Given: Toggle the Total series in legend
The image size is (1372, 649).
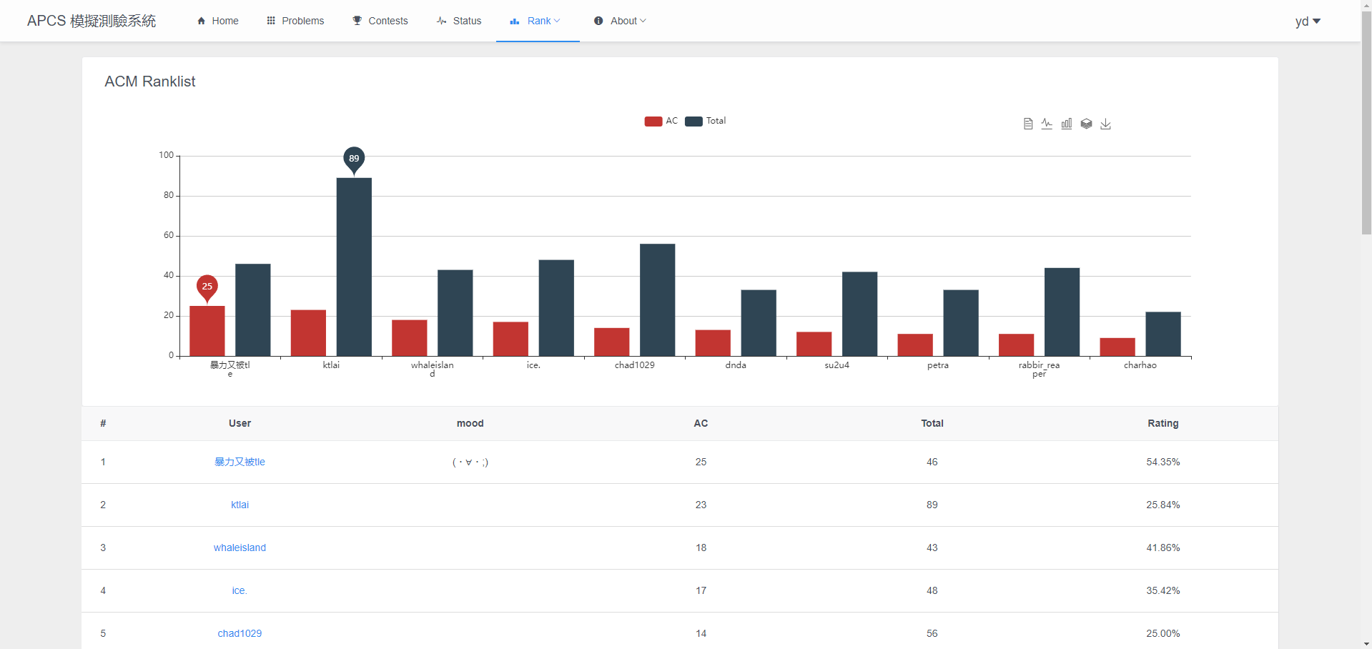Looking at the screenshot, I should (705, 121).
